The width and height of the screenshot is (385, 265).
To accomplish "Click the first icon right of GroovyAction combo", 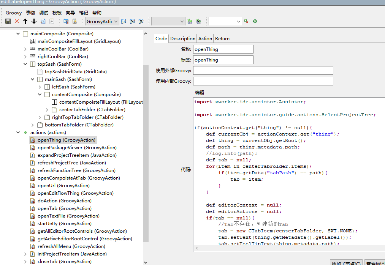I will point(124,21).
